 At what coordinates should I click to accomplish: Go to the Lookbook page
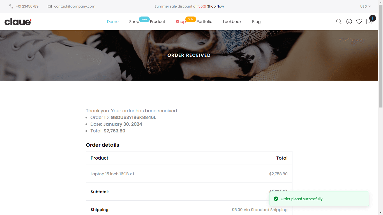(232, 22)
